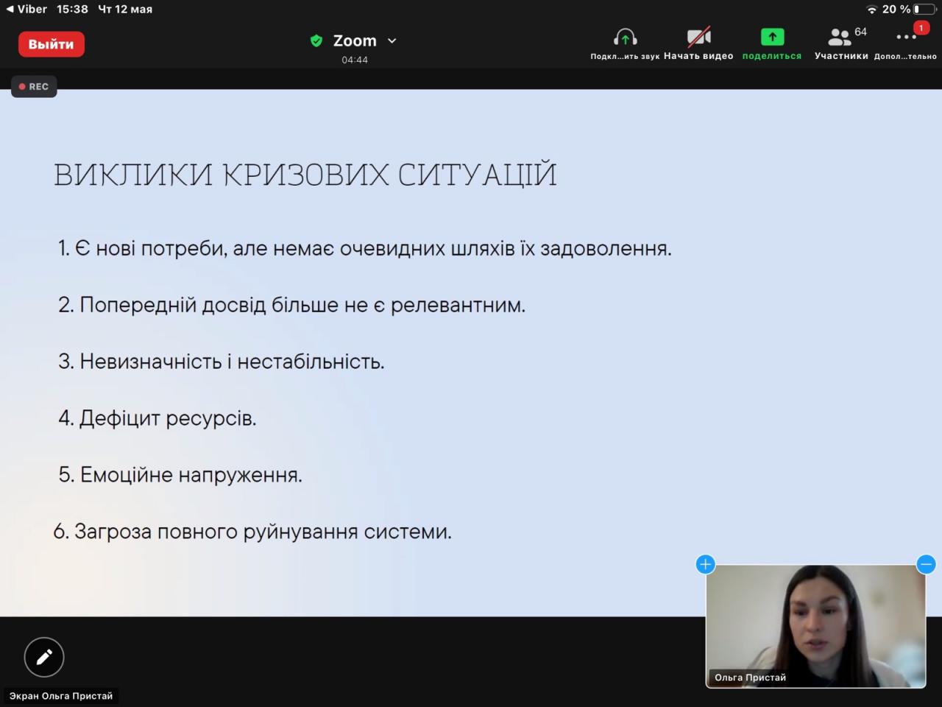Screen dimensions: 942x707
Task: Expand the Zoom meeting title chevron
Action: [392, 41]
